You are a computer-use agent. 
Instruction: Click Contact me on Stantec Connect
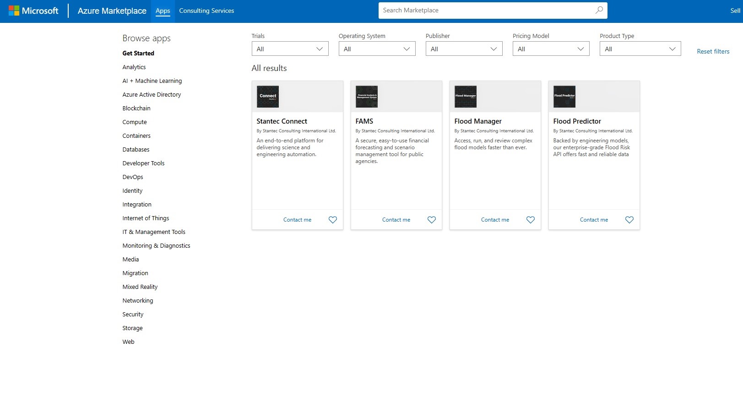pyautogui.click(x=297, y=220)
